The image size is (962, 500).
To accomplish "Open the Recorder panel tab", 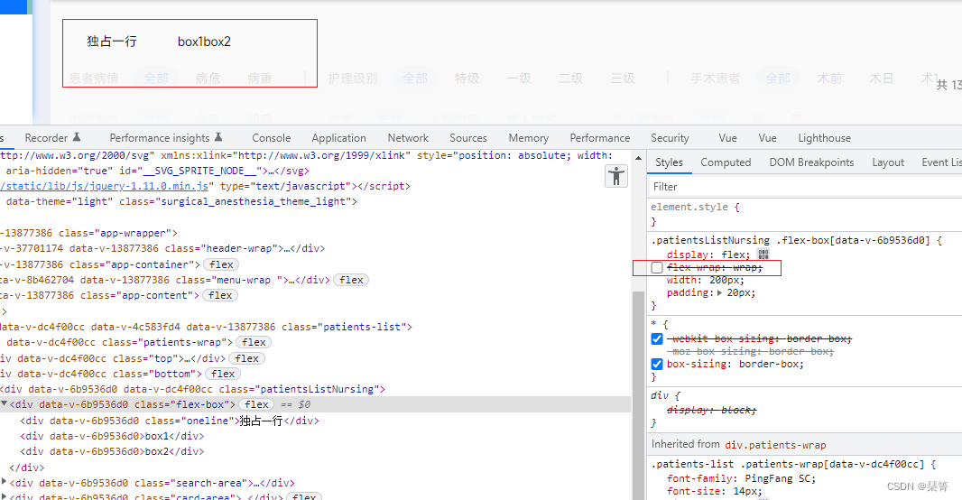I will 46,138.
